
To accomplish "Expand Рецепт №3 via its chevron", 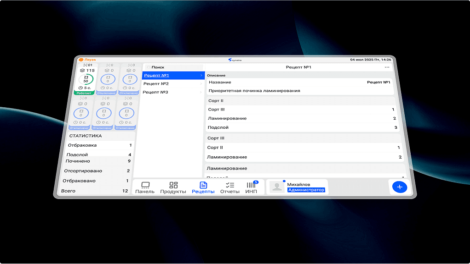I will (201, 93).
